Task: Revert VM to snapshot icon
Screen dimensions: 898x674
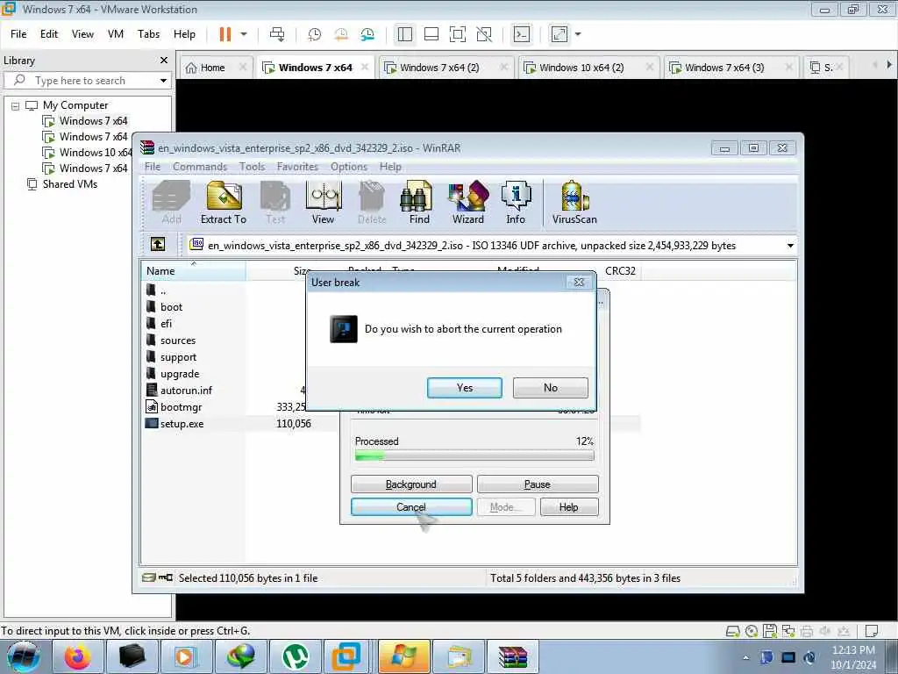Action: (x=341, y=34)
